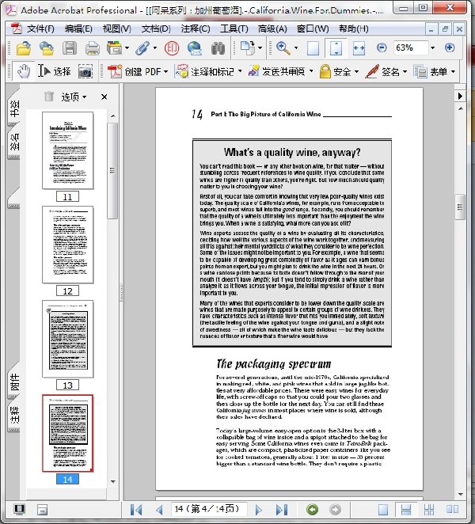Image resolution: width=475 pixels, height=524 pixels.
Task: Go to the first page
Action: [136, 510]
